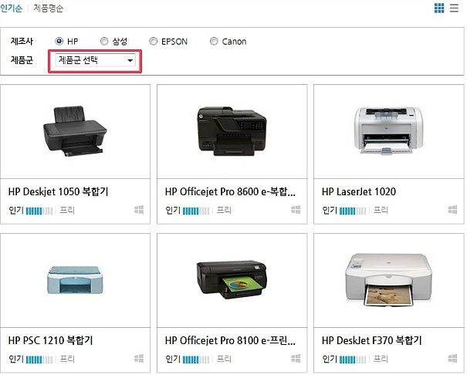The width and height of the screenshot is (467, 375).
Task: Click popularity bar of Officejet Pro 8100
Action: point(196,360)
